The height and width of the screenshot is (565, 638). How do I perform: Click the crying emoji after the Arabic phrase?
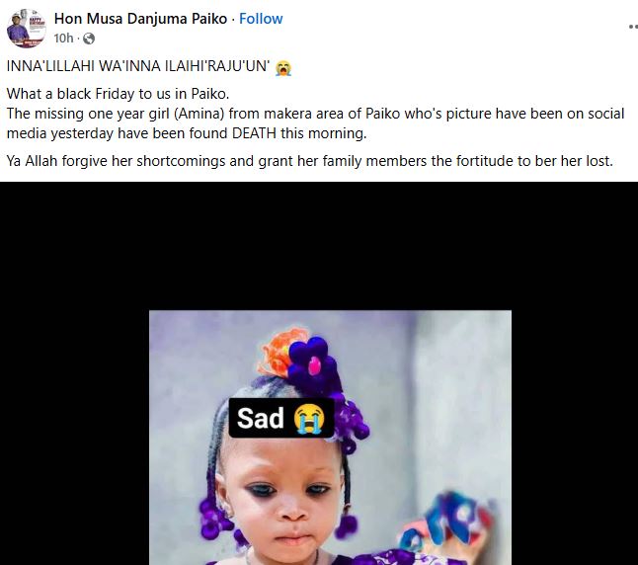[x=283, y=68]
